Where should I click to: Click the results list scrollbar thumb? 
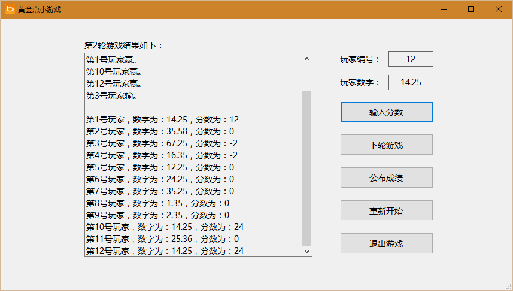tap(306, 169)
